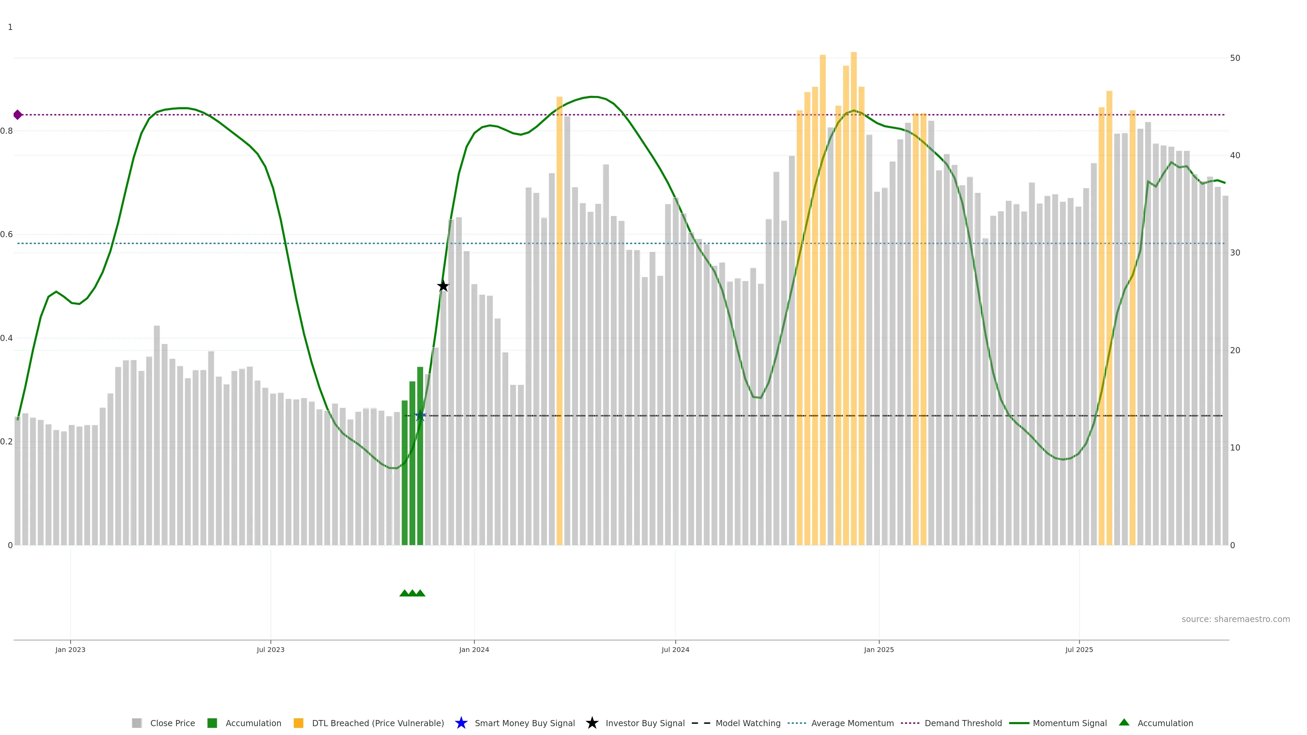Click the orange DTL Breached legend swatch

298,723
